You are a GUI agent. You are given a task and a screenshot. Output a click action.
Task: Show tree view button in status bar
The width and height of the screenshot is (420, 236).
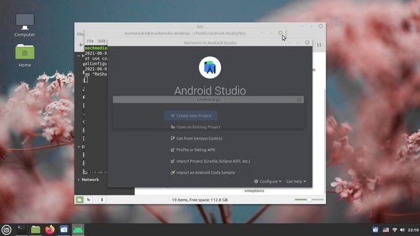89,199
